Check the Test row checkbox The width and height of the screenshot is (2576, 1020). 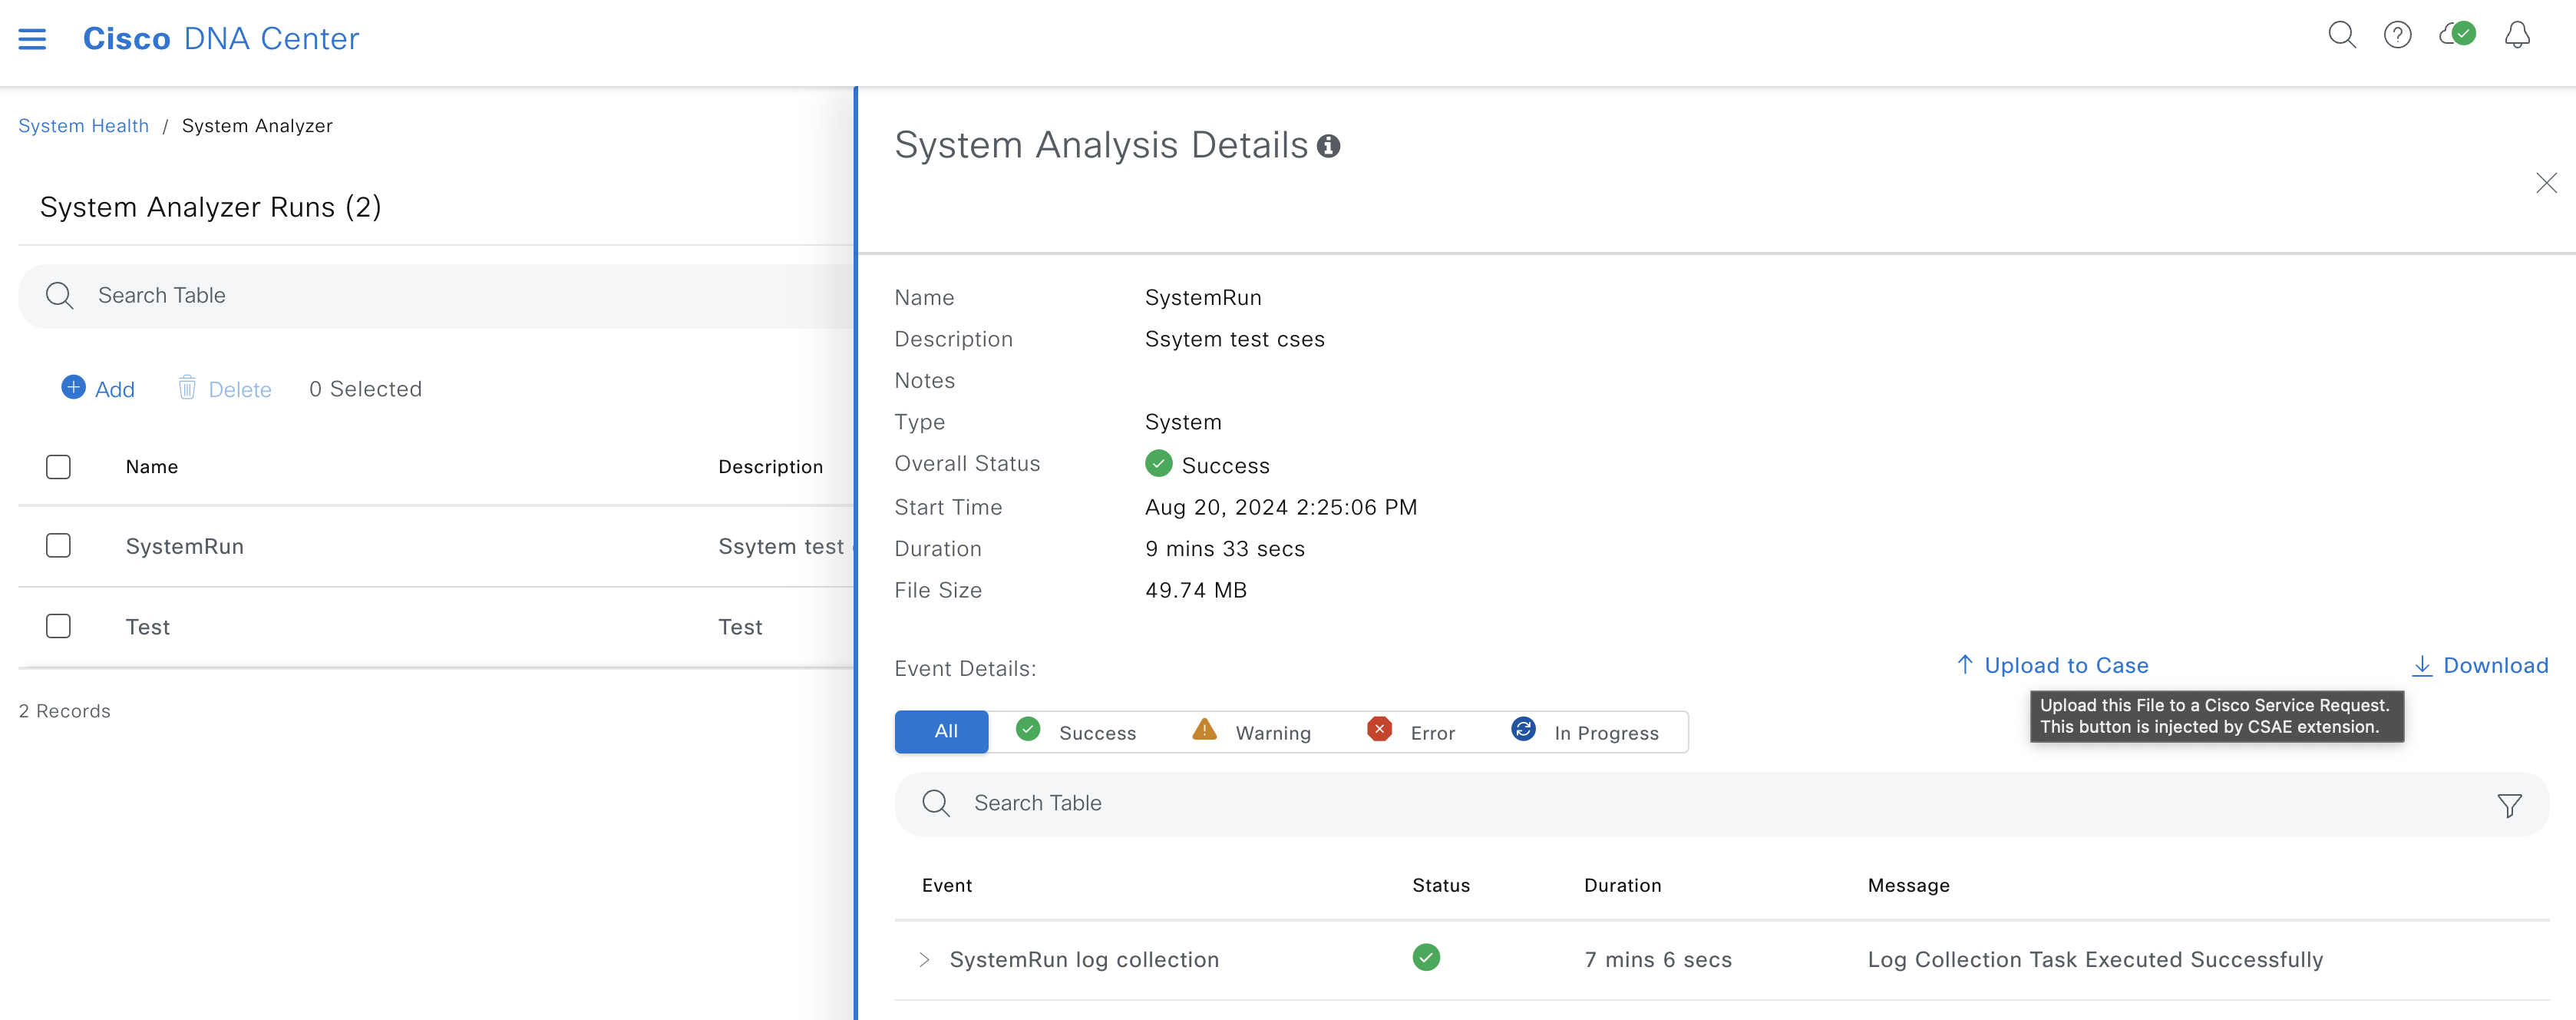click(58, 627)
